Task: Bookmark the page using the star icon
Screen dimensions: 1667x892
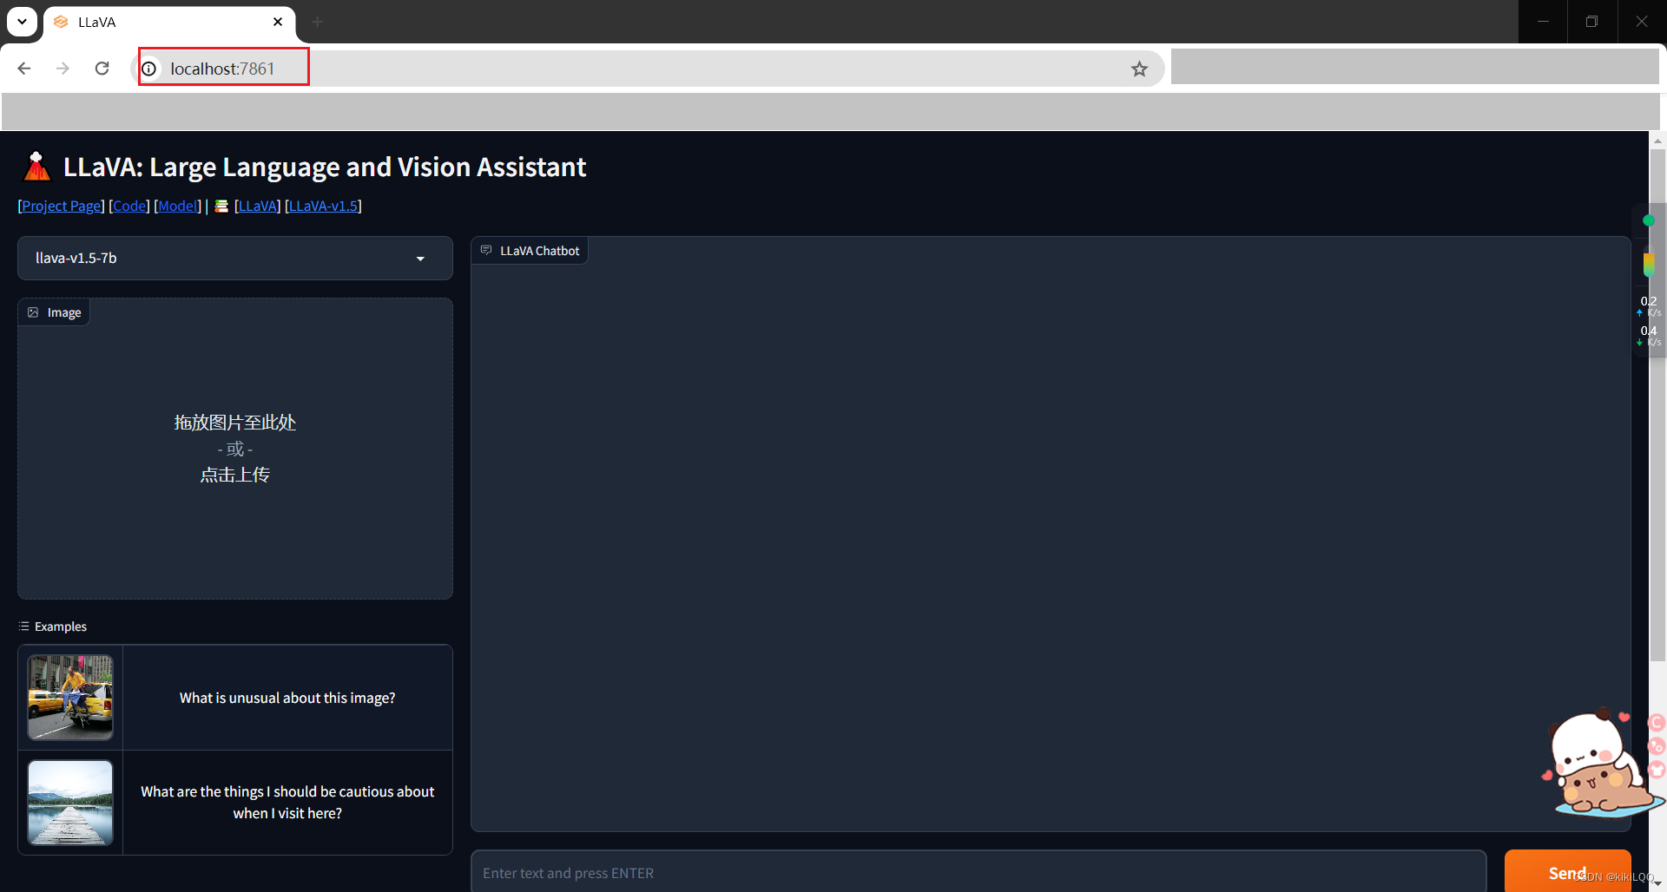Action: (x=1139, y=69)
